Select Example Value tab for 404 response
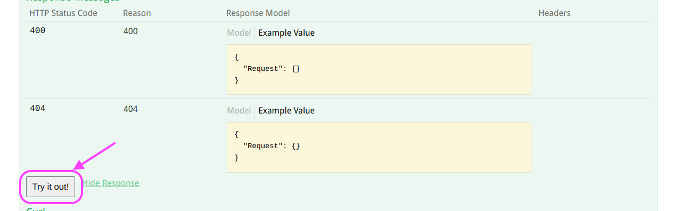673x211 pixels. (286, 110)
